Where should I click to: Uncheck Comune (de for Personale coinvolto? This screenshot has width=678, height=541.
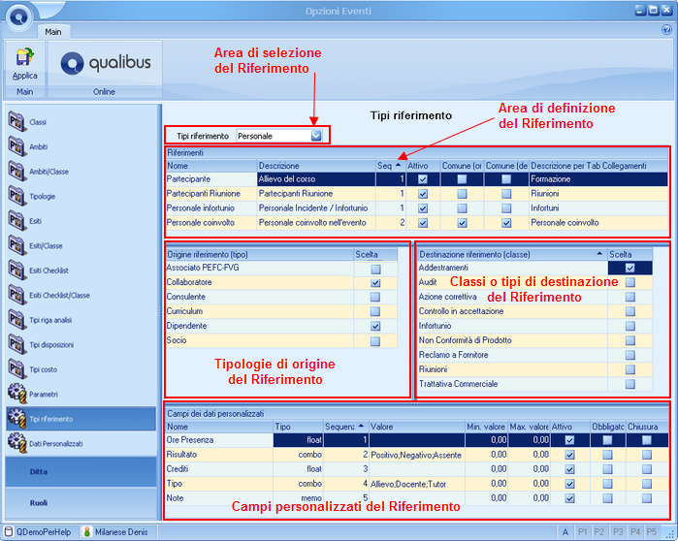(506, 223)
